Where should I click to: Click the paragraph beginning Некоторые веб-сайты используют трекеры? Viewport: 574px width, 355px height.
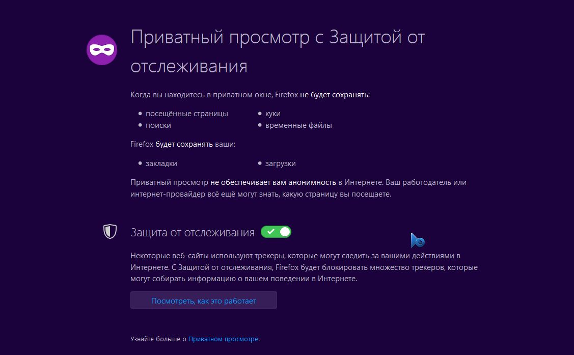tap(304, 267)
